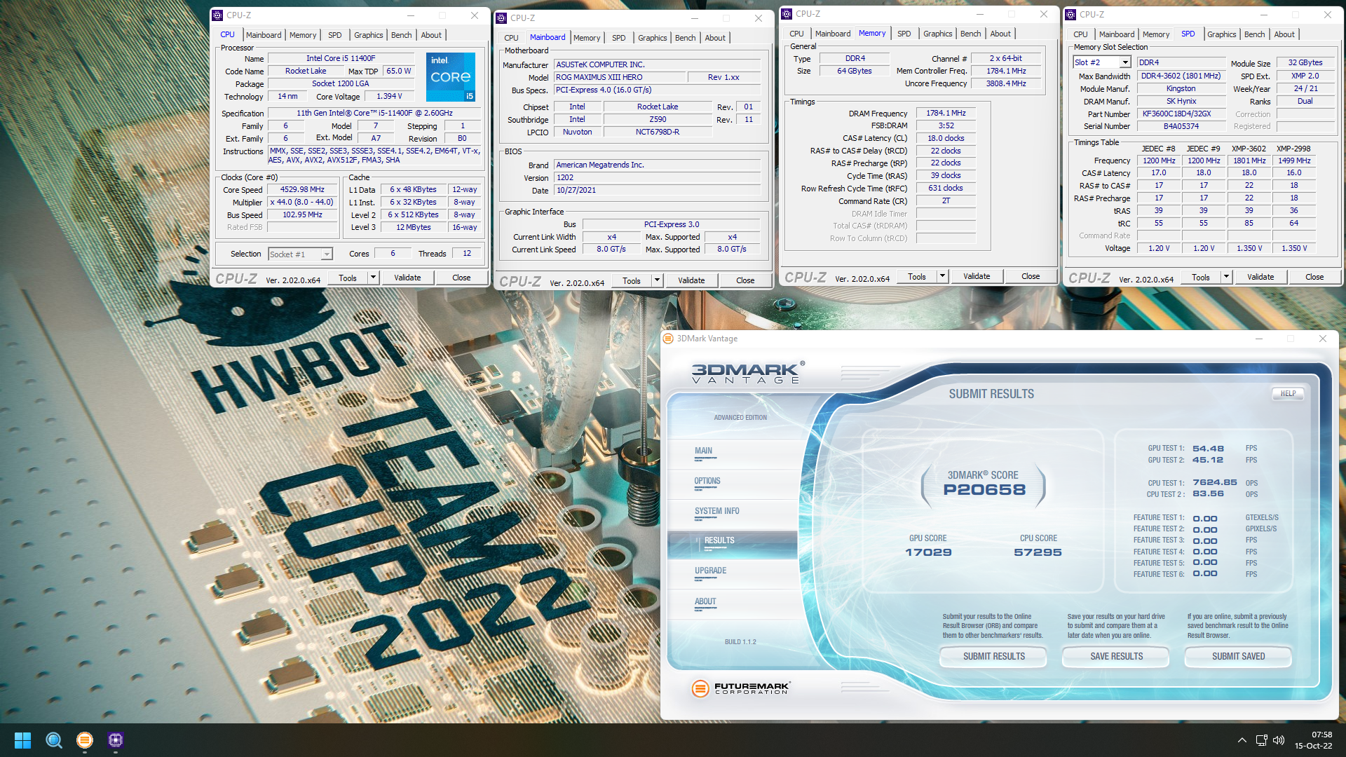Click first CPU-Z window title icon

pyautogui.click(x=218, y=15)
